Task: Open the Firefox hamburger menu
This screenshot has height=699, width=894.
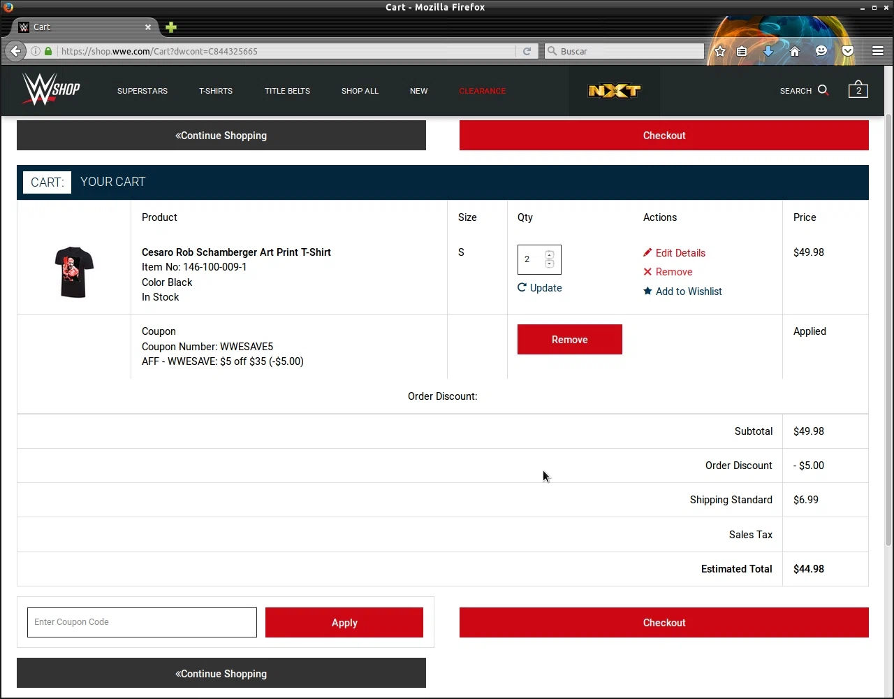Action: coord(878,51)
